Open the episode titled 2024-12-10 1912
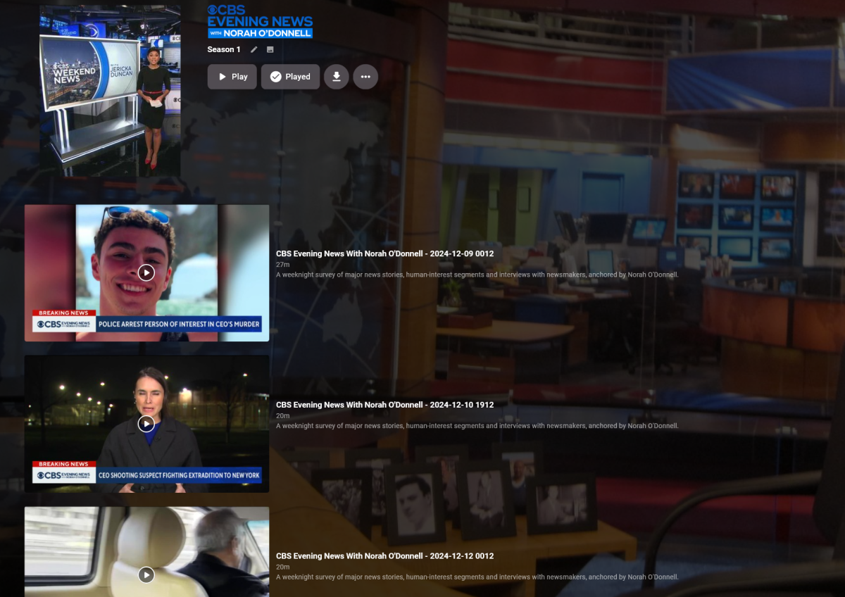 (384, 405)
